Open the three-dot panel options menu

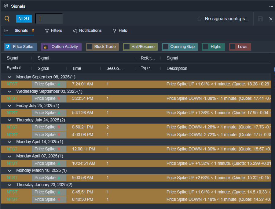coord(271,6)
